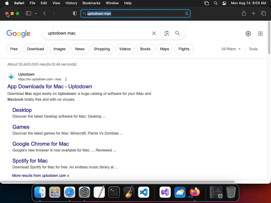Viewport: 271px width, 203px height.
Task: Open Firefox from the Dock
Action: [x=195, y=192]
